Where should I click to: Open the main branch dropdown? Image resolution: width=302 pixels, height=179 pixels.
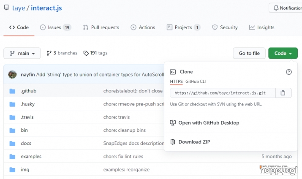click(x=22, y=53)
